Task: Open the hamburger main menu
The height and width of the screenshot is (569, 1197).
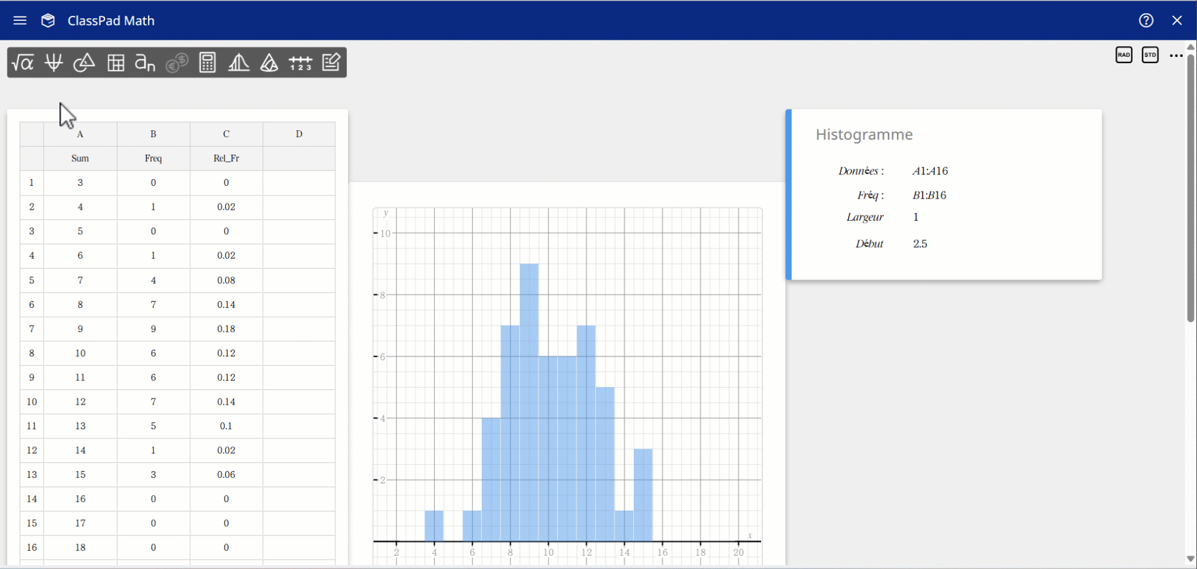Action: click(x=20, y=20)
